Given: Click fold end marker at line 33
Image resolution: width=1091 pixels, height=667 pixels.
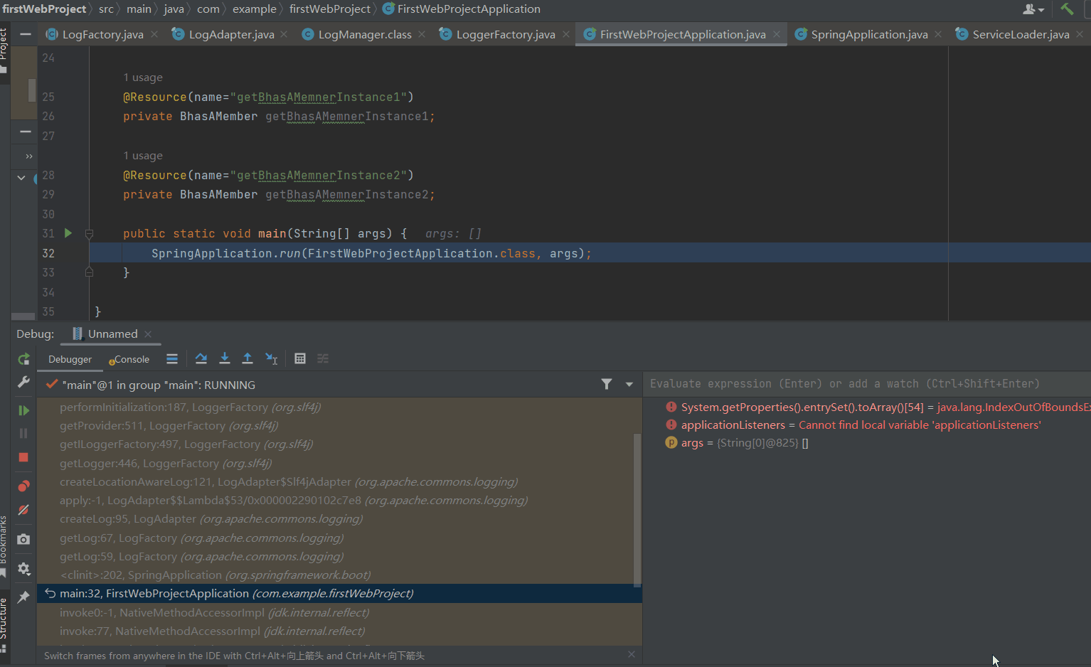Looking at the screenshot, I should pos(89,272).
